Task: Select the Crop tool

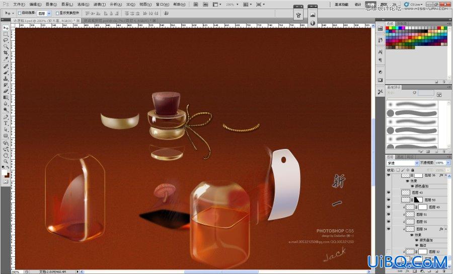Action: tap(6, 52)
